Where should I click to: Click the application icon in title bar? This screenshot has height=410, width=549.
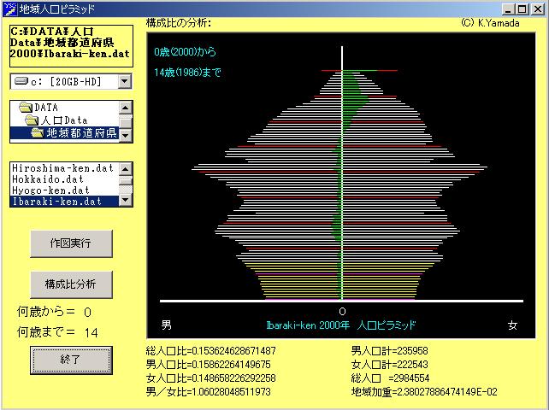click(9, 9)
